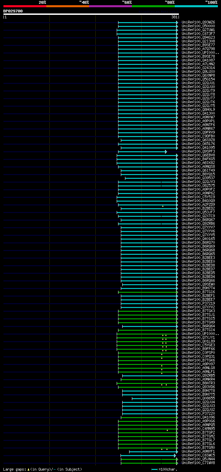This screenshot has width=221, height=472.
Task: Select hit label UniRef100_C9DFB0
Action: point(198,136)
